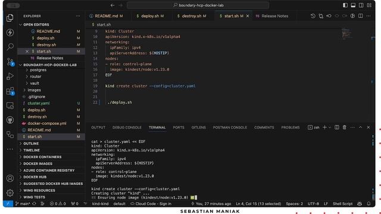Open the Remote Explorer view icon

tap(10, 106)
